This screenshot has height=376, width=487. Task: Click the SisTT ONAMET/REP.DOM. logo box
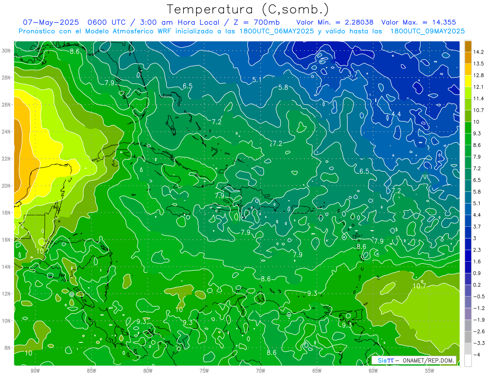pos(414,360)
